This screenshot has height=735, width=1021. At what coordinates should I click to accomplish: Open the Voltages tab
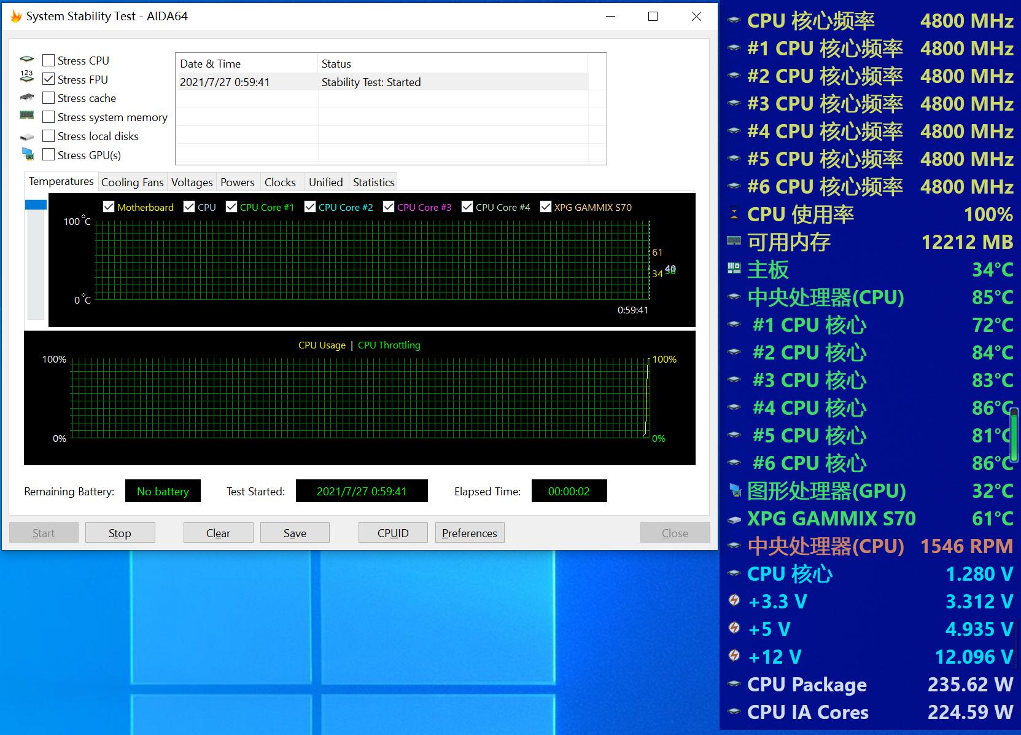pyautogui.click(x=192, y=183)
